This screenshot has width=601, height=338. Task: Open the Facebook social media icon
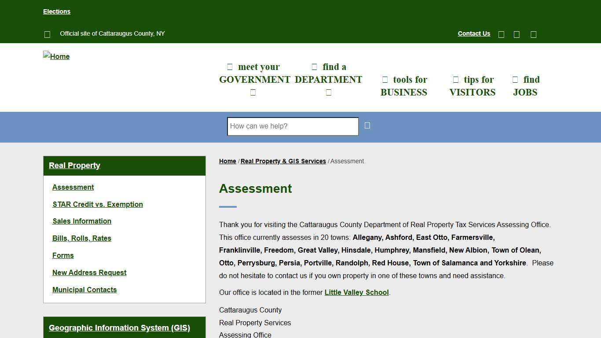click(501, 34)
